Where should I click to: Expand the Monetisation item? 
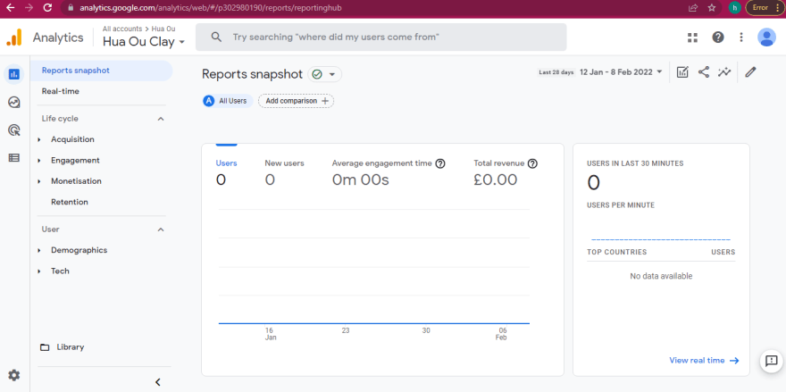pos(76,181)
